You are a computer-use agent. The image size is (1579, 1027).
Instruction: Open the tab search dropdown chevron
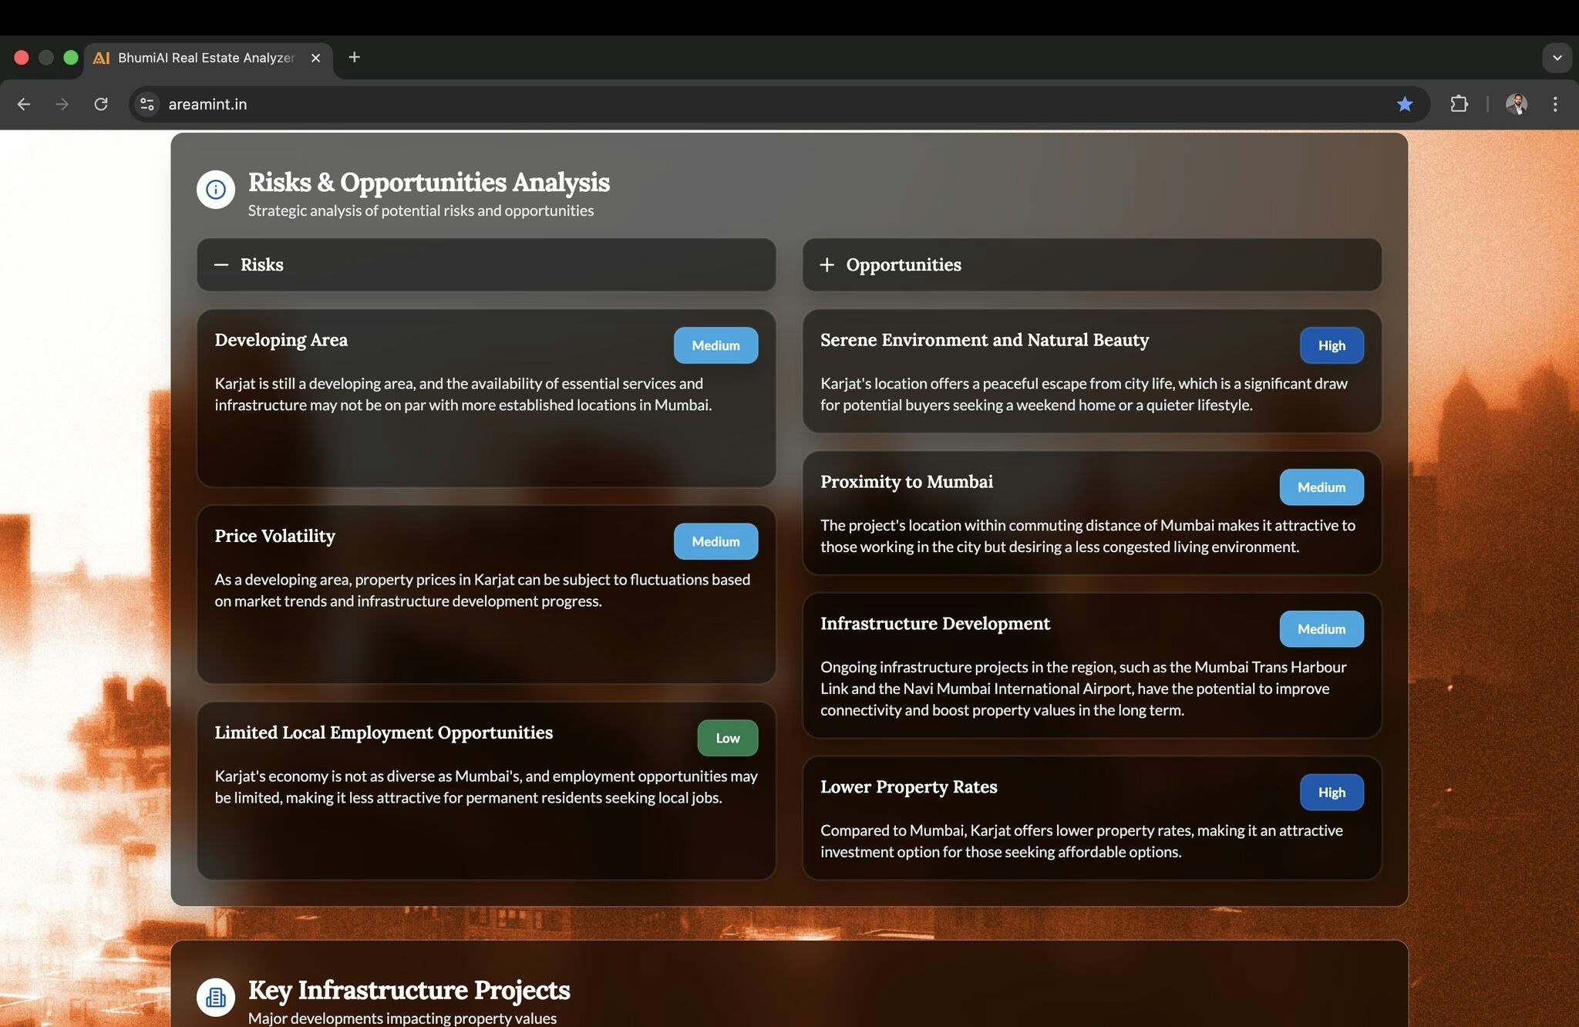tap(1557, 58)
